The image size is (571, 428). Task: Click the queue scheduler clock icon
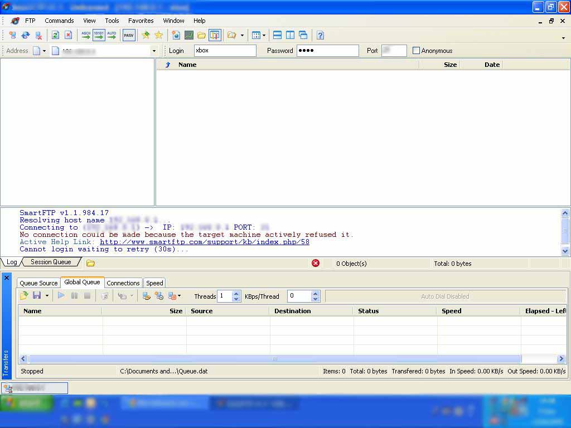point(159,296)
